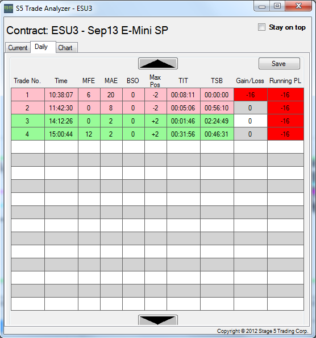Screen dimensions: 316x338
Task: Click TIT value 00:08:11
Action: 184,94
